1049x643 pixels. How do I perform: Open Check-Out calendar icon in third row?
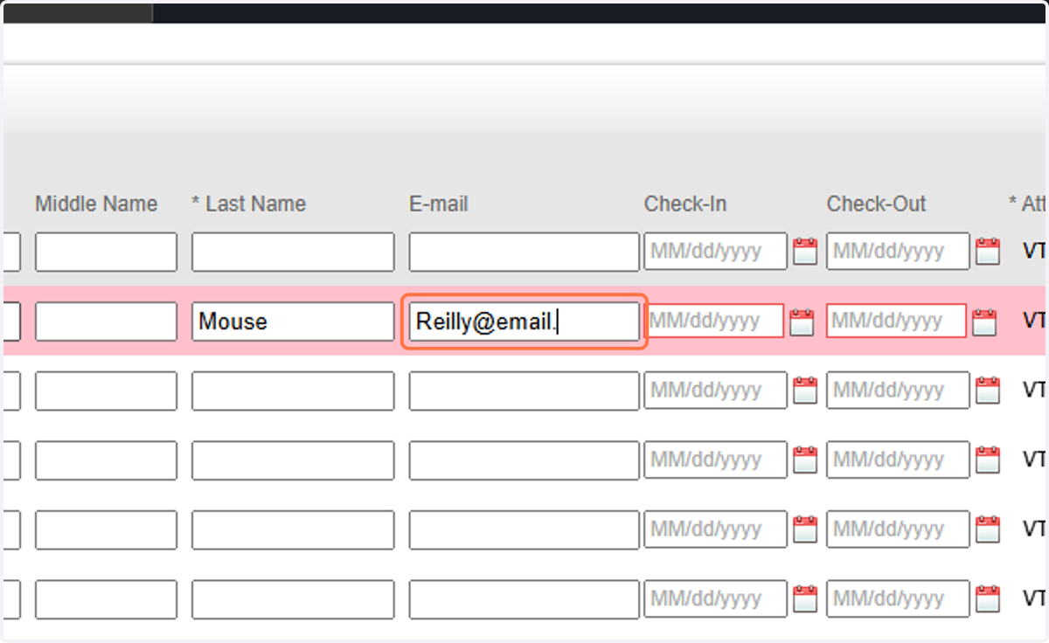click(x=988, y=391)
